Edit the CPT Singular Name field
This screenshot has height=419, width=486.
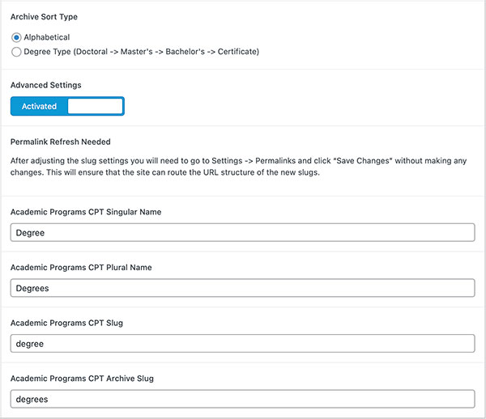[243, 232]
